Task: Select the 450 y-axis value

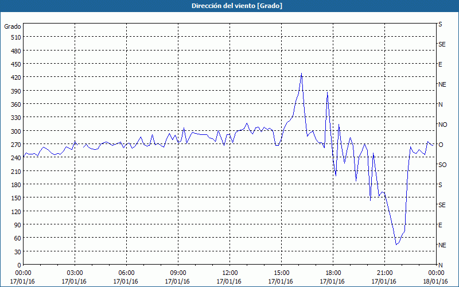Action: click(16, 64)
